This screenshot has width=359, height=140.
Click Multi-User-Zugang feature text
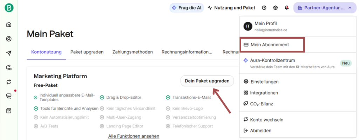[x=124, y=117]
